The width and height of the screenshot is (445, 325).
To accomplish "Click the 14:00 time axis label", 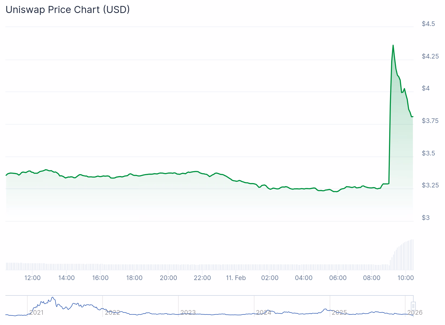I will coord(66,278).
